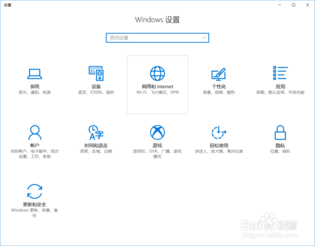Click the 设备 label text
The width and height of the screenshot is (315, 246).
pyautogui.click(x=96, y=86)
